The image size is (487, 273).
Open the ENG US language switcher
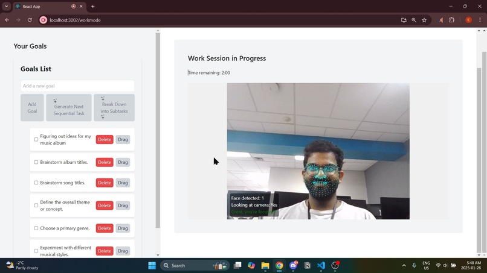pyautogui.click(x=426, y=265)
